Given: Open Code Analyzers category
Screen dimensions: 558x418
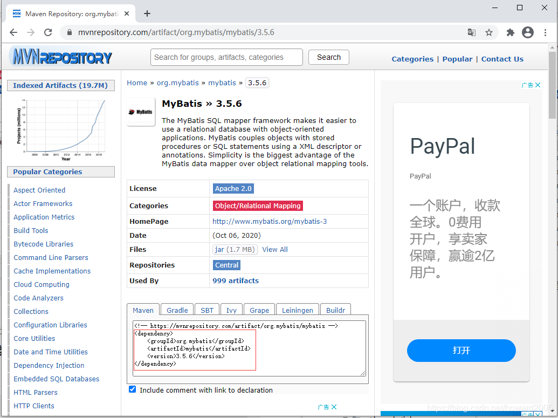Looking at the screenshot, I should tap(38, 298).
